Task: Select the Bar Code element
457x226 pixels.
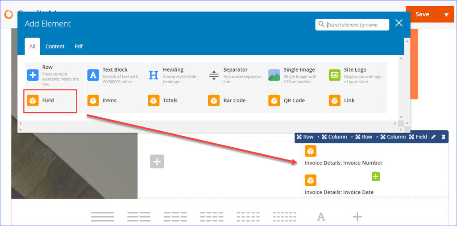Action: click(x=236, y=101)
